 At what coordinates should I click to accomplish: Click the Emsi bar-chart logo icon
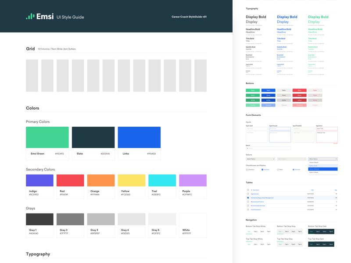[x=30, y=17]
